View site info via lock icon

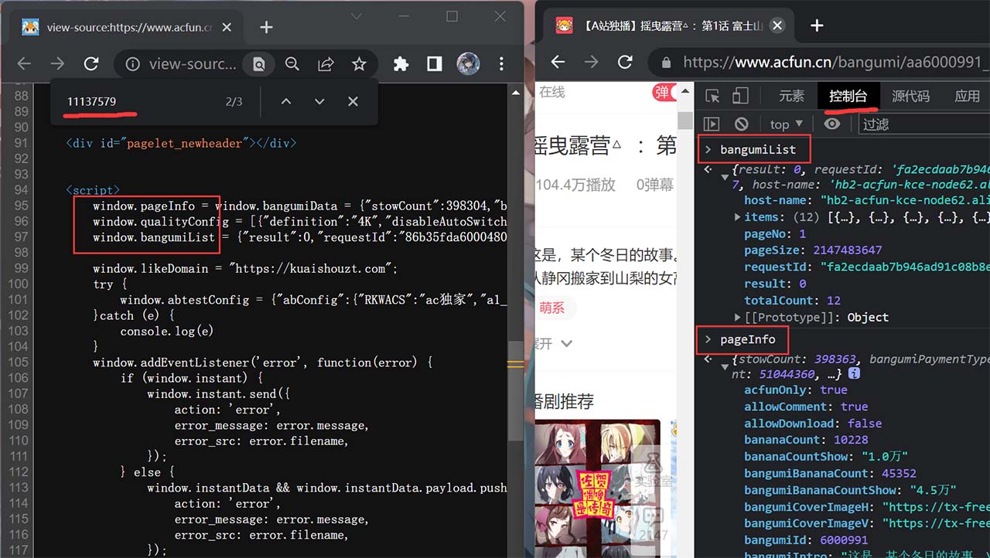[666, 63]
